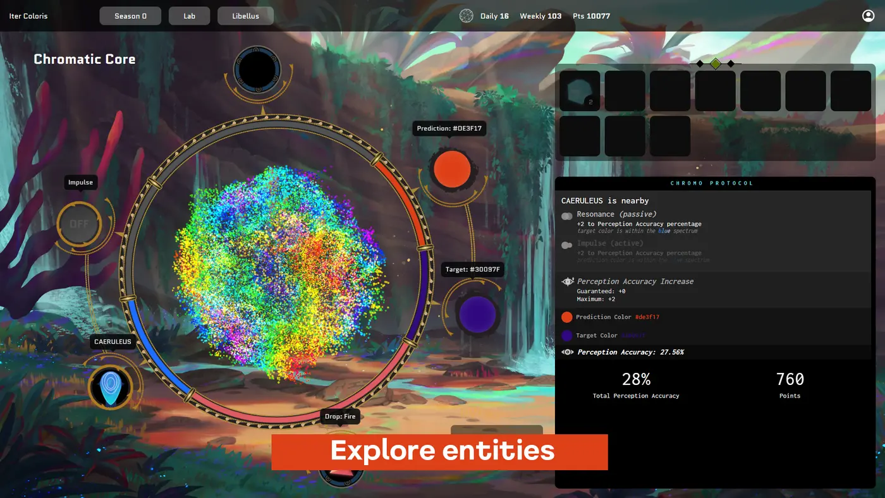Screen dimensions: 885x498
Task: Click the 'CAERULEUS is nearby' text
Action: [605, 200]
